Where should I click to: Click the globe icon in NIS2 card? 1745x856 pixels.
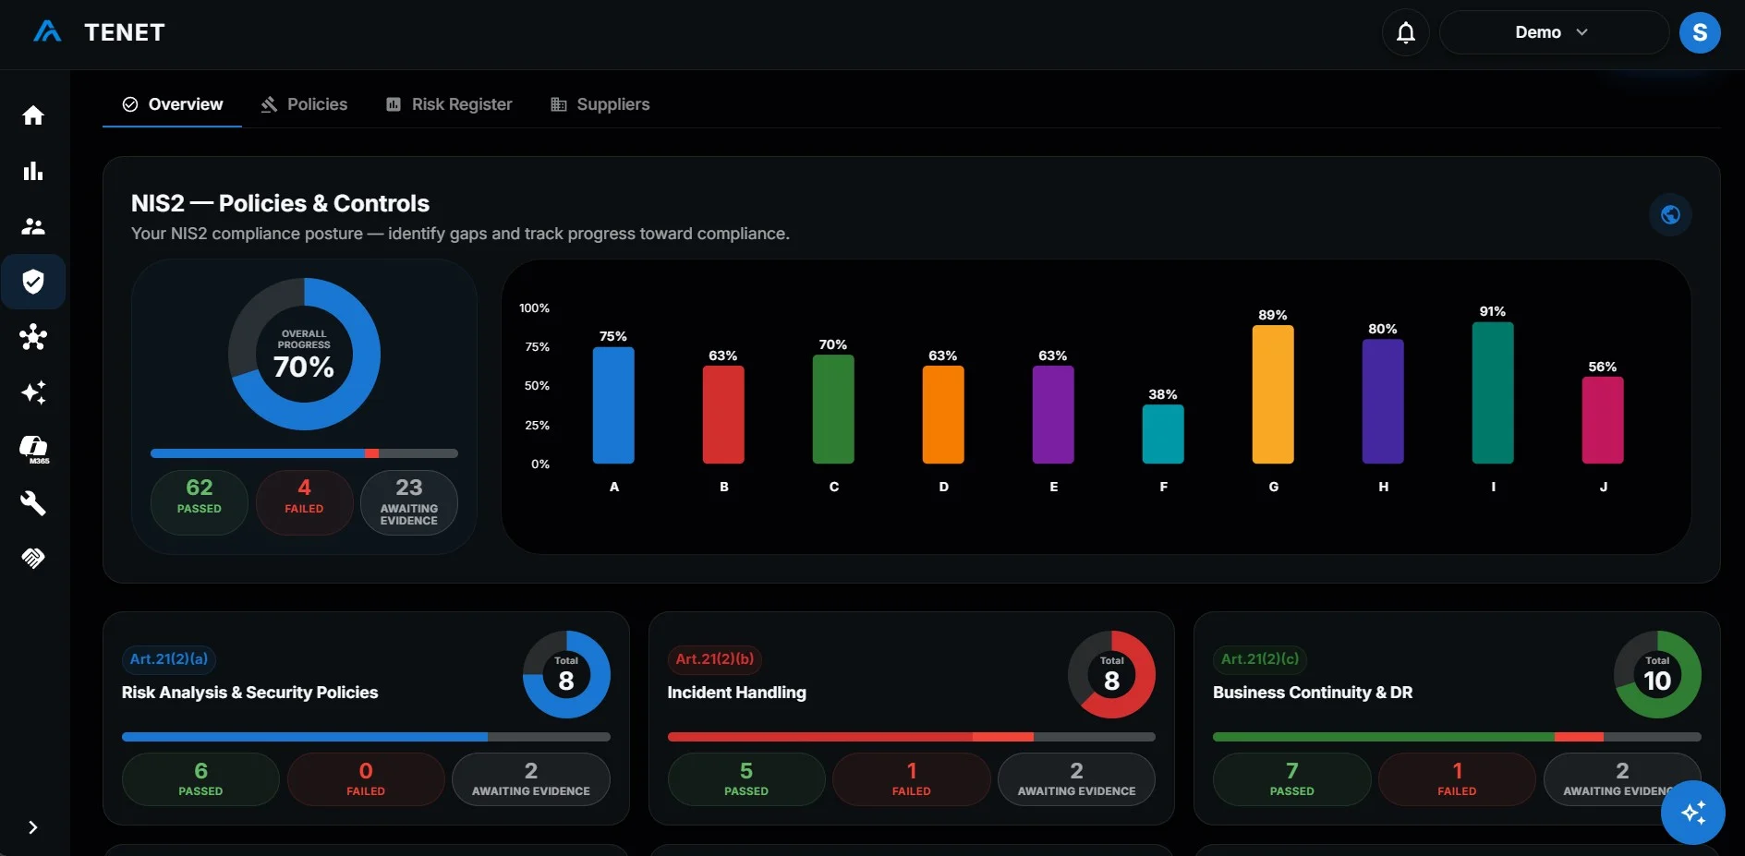click(x=1670, y=215)
